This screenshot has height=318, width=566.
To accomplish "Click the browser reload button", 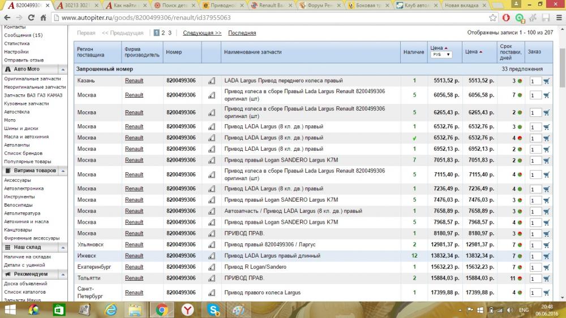I will (31, 18).
